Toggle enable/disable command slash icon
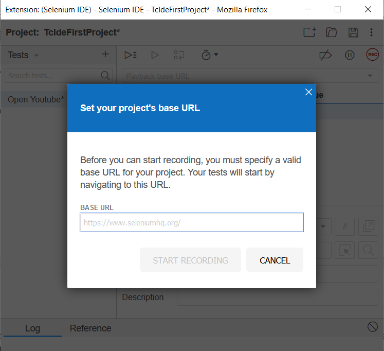Screen dimensions: 384x351 345,226
